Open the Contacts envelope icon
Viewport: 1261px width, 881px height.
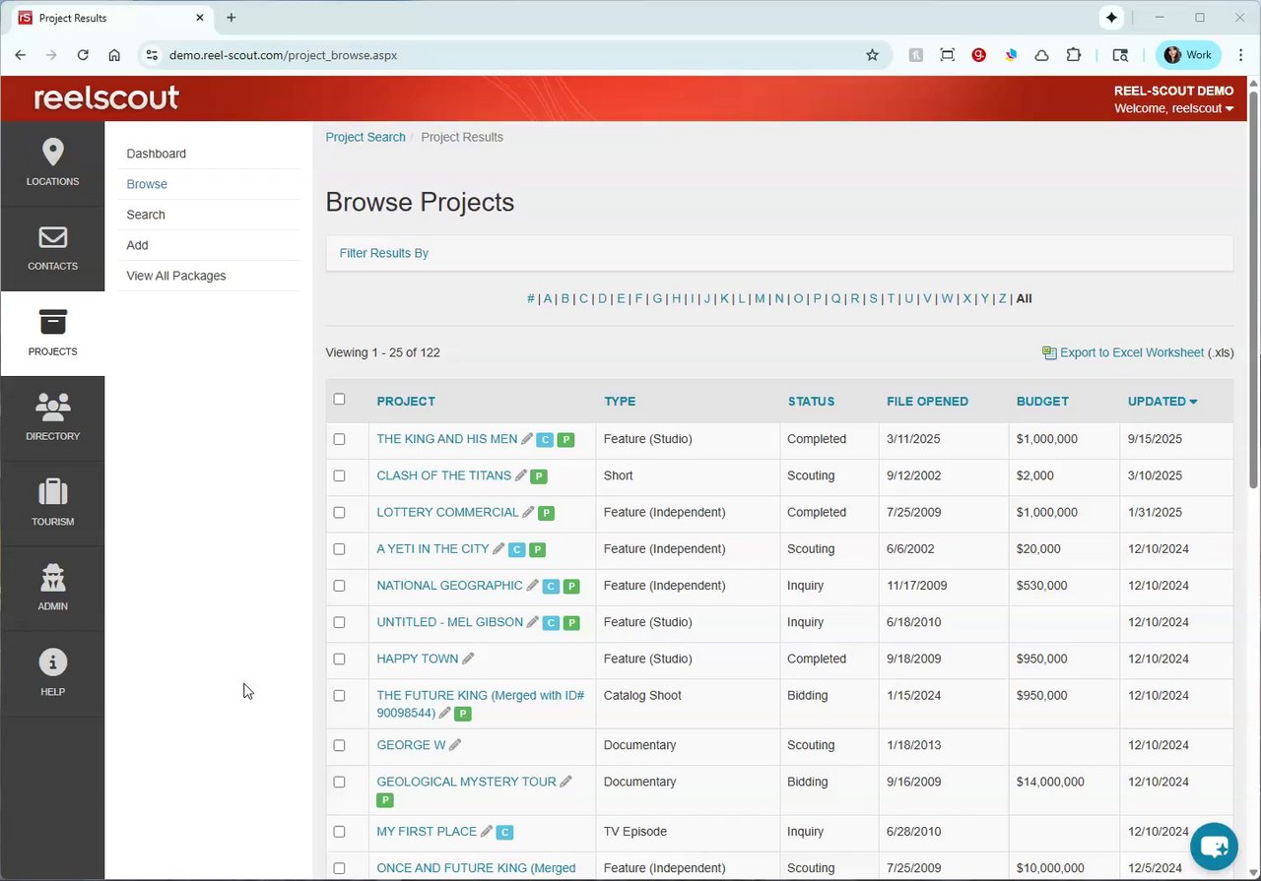pos(52,238)
